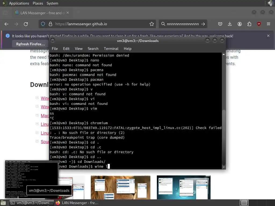Click the lanmessenger.github.io address bar
Screen dimensions: 275x206
(x=97, y=24)
